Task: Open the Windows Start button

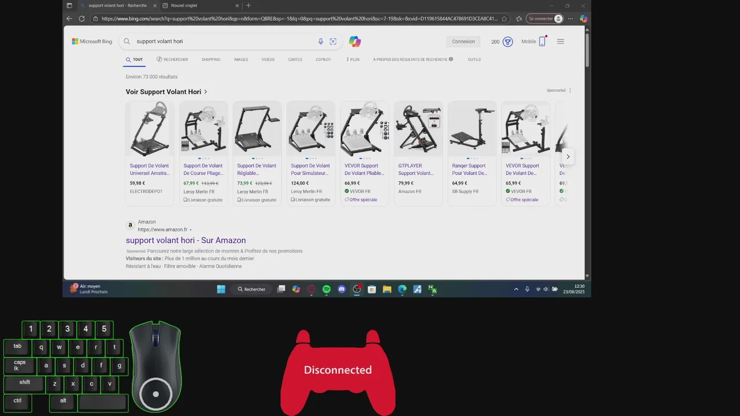Action: coord(221,289)
